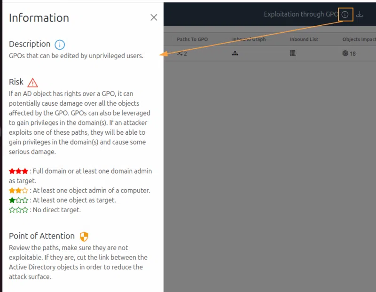Open the Inbound List icon in the row
Screen dimensions: 376x292
[292, 53]
